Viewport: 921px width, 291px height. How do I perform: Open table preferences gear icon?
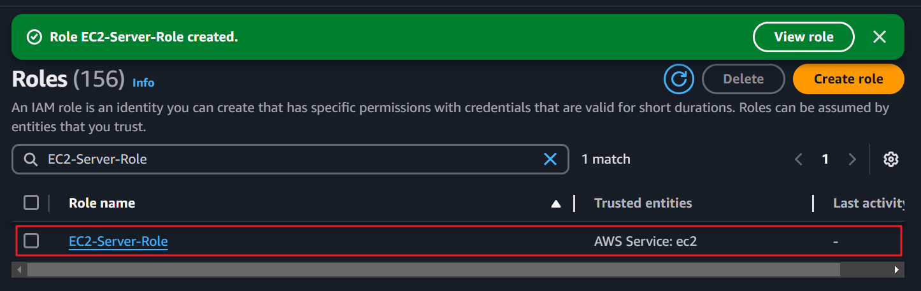[x=891, y=159]
